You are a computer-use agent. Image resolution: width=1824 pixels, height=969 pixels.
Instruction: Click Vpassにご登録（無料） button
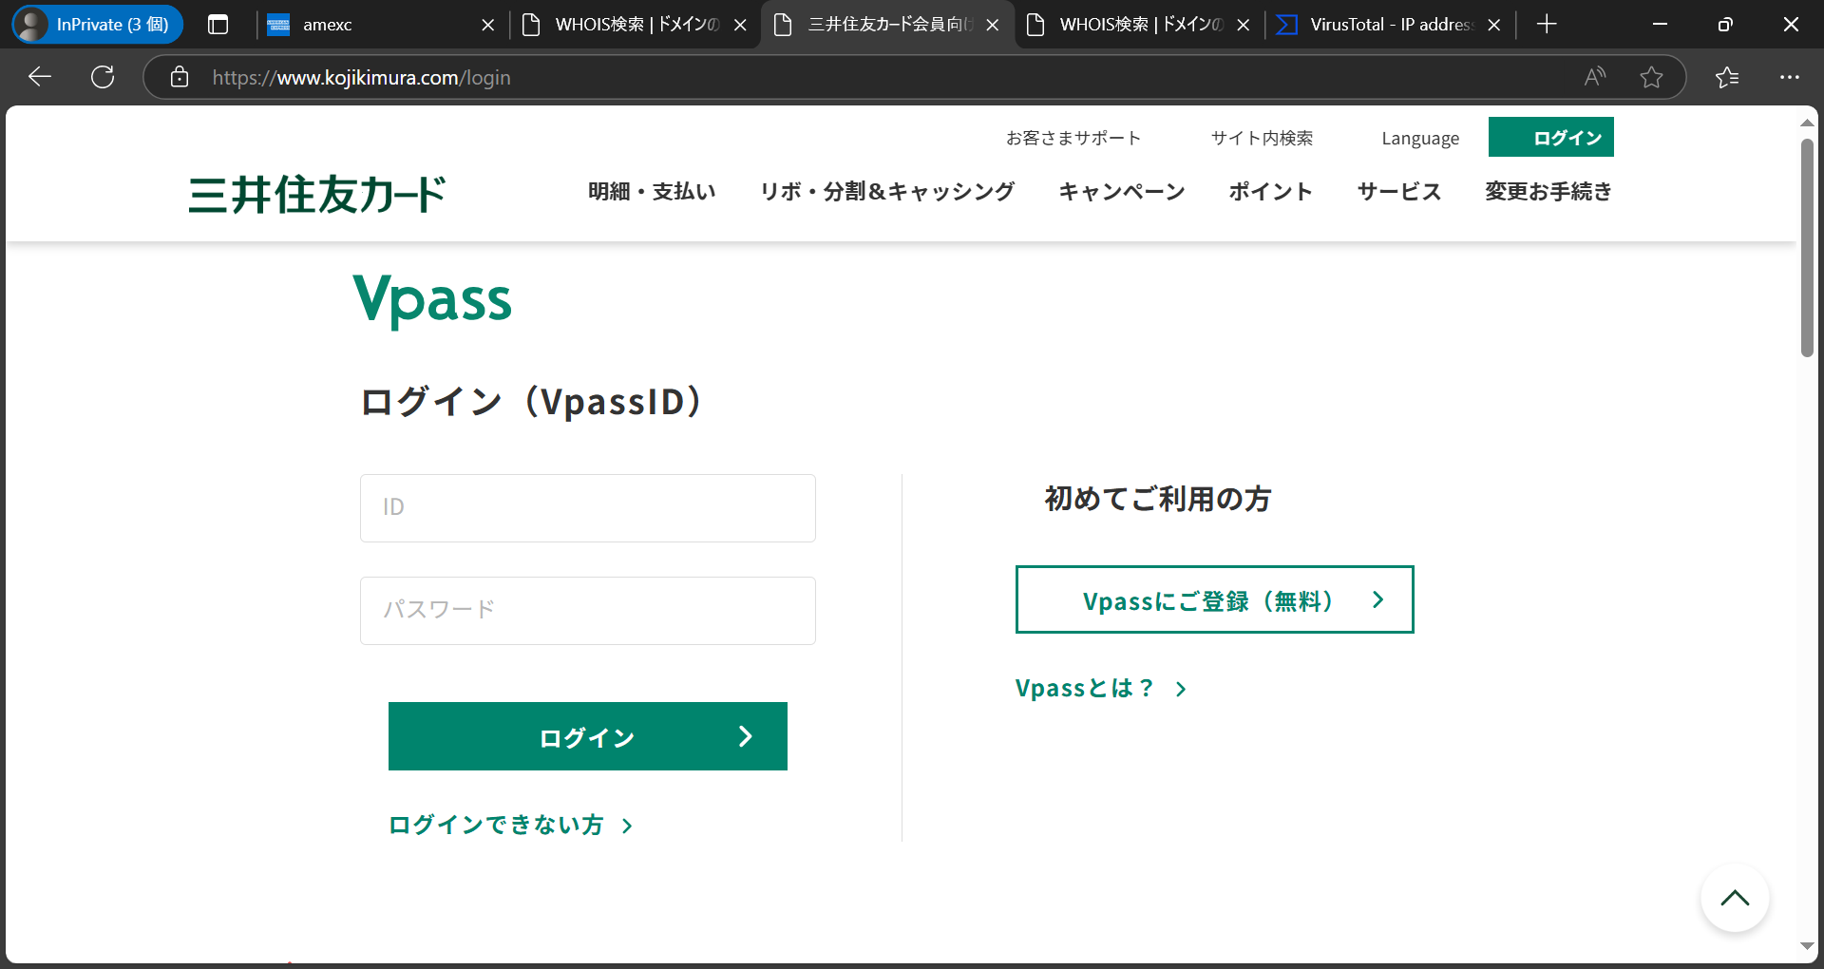click(1215, 599)
